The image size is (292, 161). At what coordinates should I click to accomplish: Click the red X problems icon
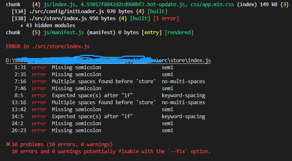tap(8, 144)
